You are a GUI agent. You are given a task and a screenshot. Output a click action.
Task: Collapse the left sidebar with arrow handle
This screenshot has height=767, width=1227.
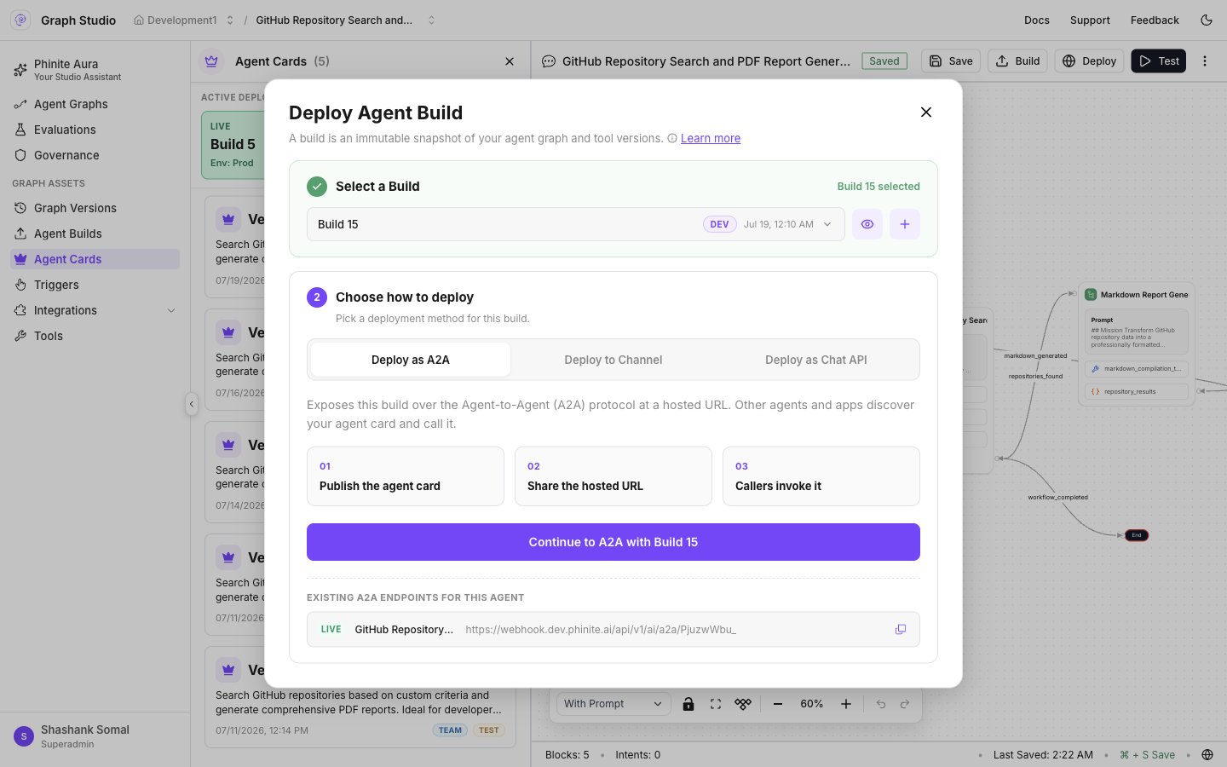point(192,404)
